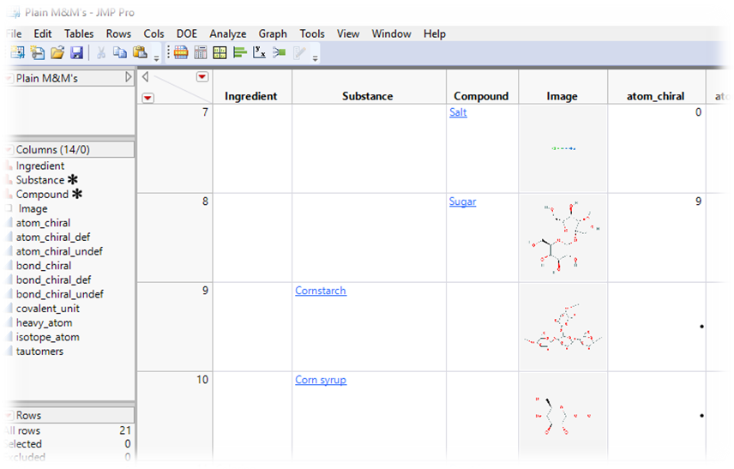Image resolution: width=734 pixels, height=469 pixels.
Task: Open the Graph menu
Action: [273, 33]
